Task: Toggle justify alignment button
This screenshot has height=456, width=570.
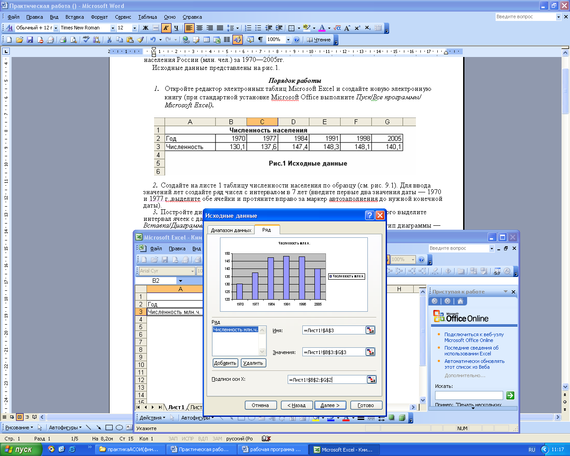Action: 220,28
